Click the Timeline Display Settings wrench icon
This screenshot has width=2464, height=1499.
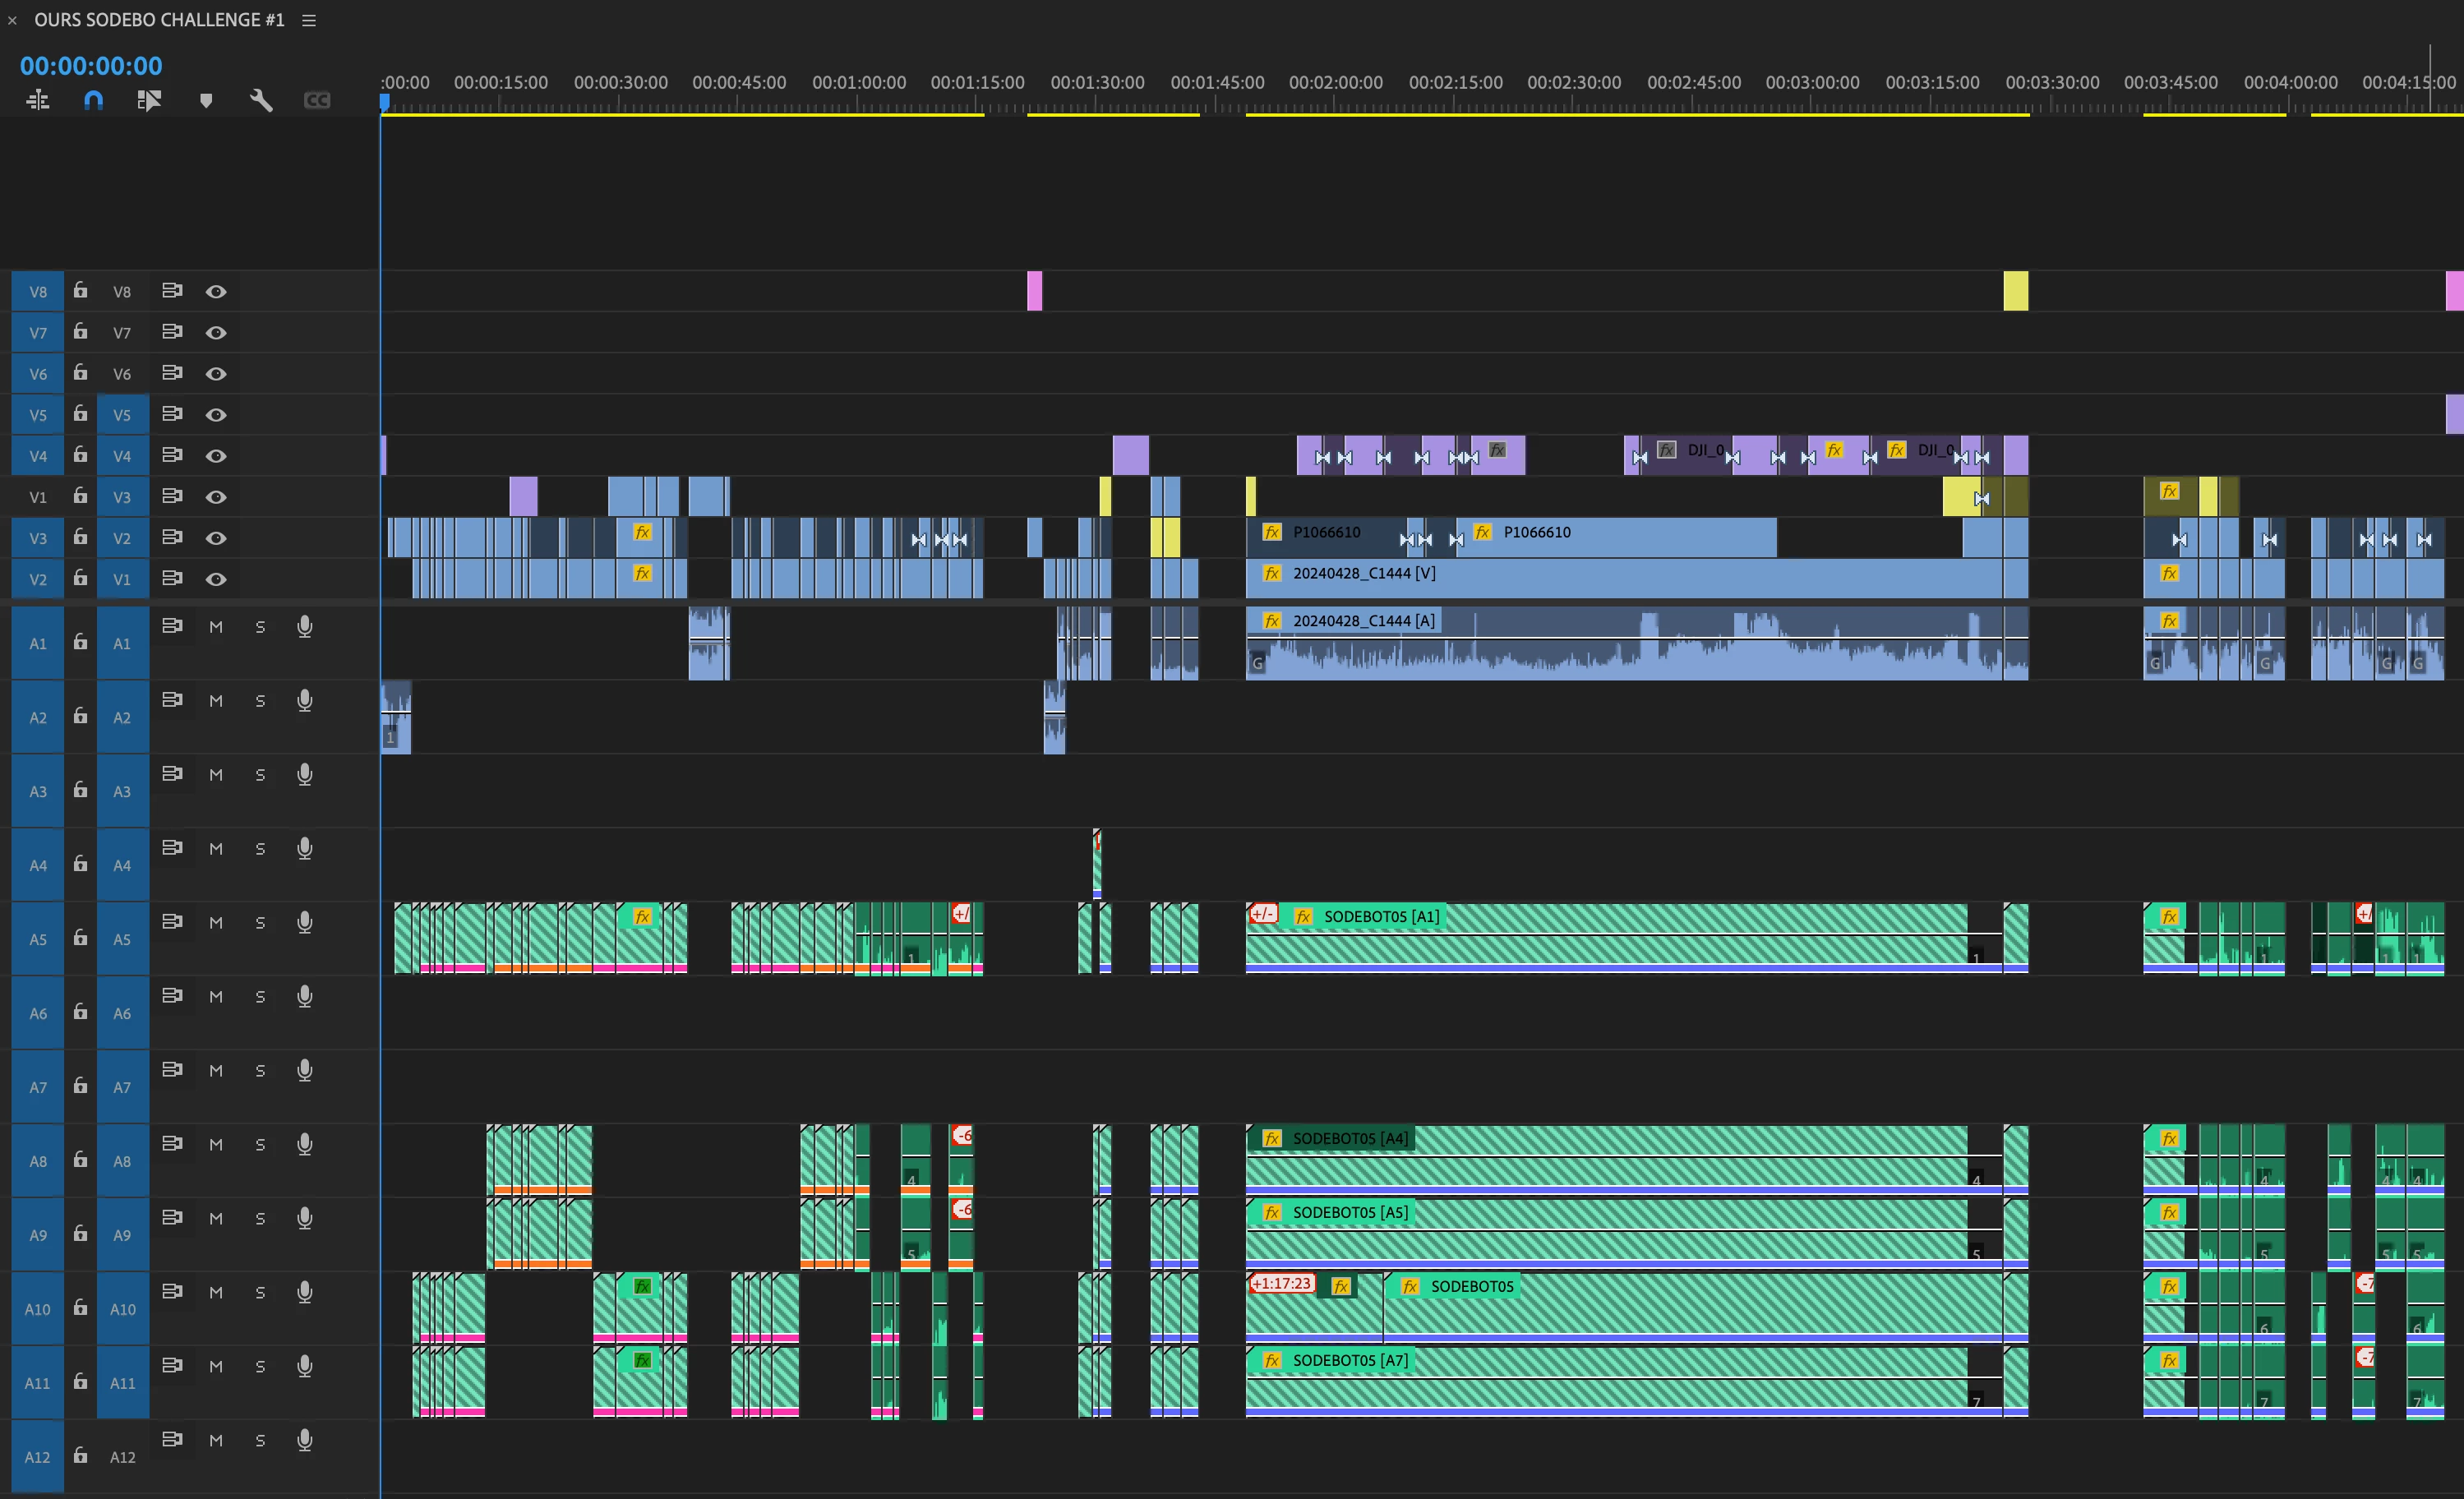261,100
